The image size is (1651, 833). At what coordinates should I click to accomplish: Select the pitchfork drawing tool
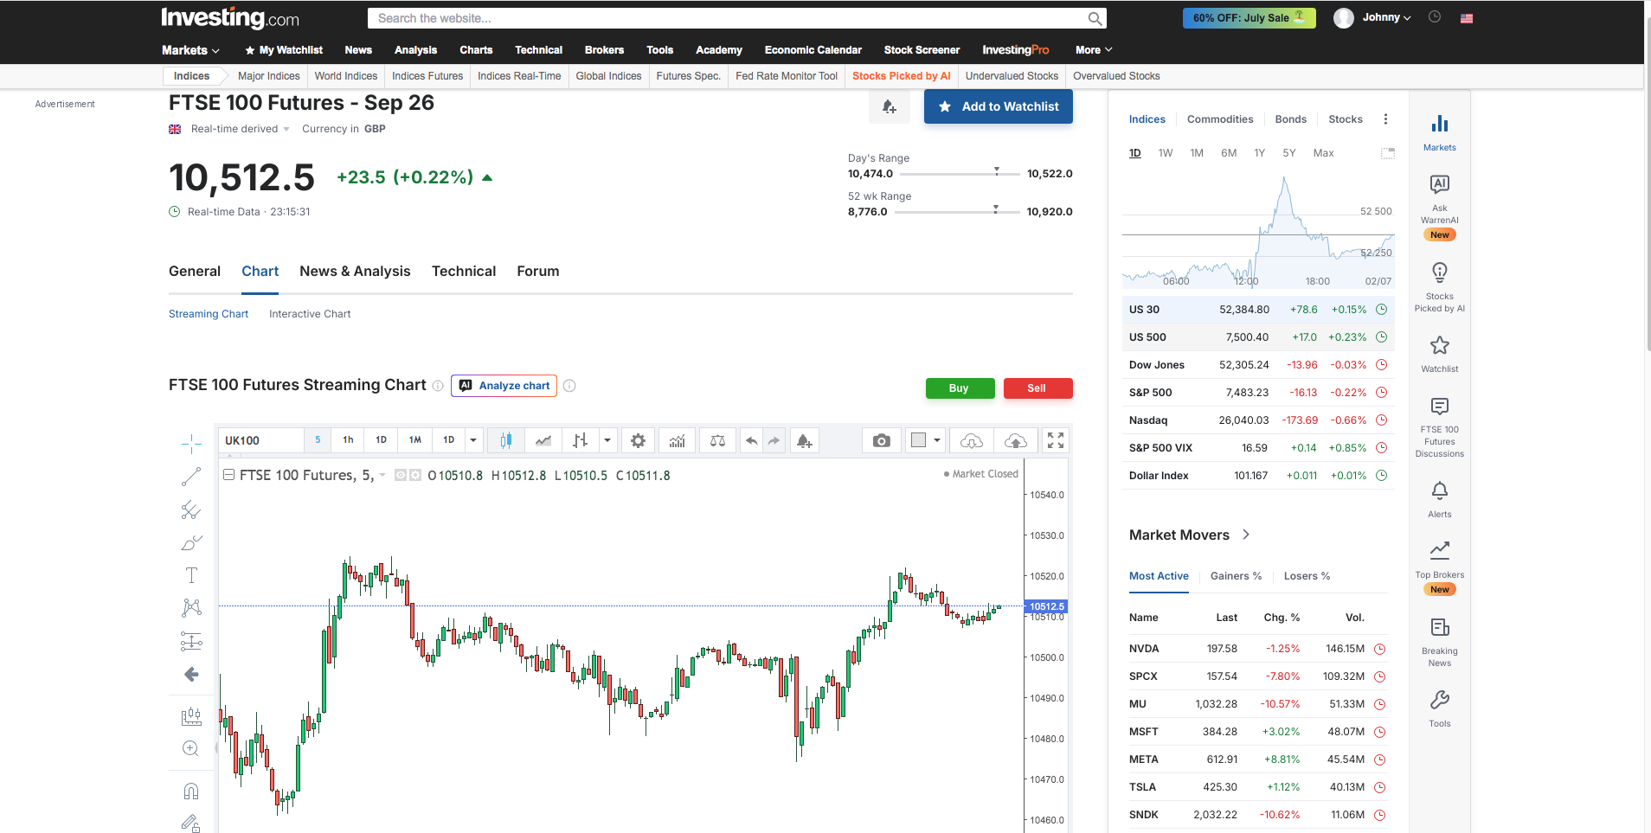coord(191,510)
